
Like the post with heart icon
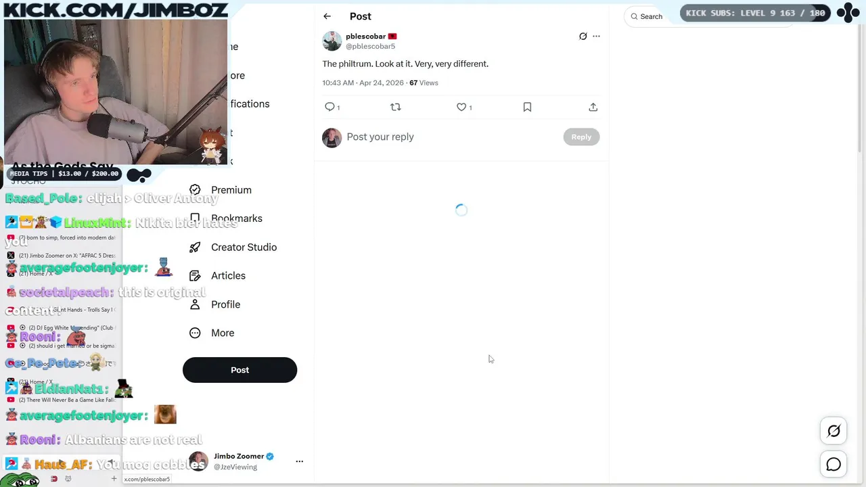pyautogui.click(x=461, y=107)
